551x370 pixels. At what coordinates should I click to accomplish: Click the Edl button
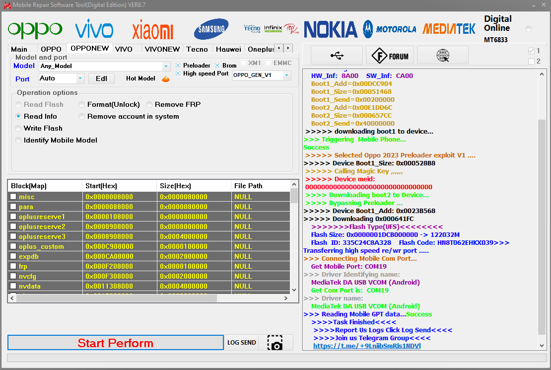pyautogui.click(x=101, y=78)
